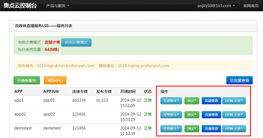Click the 奥点云控制台 logo title
The height and width of the screenshot is (138, 263).
[x=20, y=6]
